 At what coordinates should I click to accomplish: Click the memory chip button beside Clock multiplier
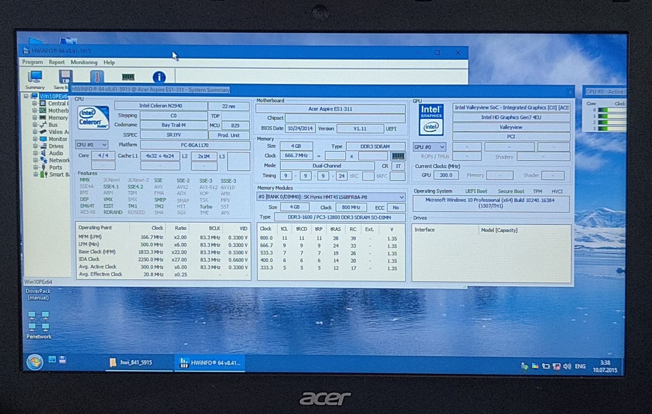coord(398,156)
